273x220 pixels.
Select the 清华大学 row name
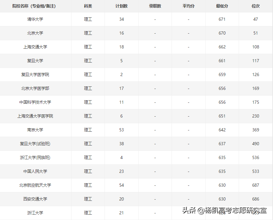[x=35, y=19]
